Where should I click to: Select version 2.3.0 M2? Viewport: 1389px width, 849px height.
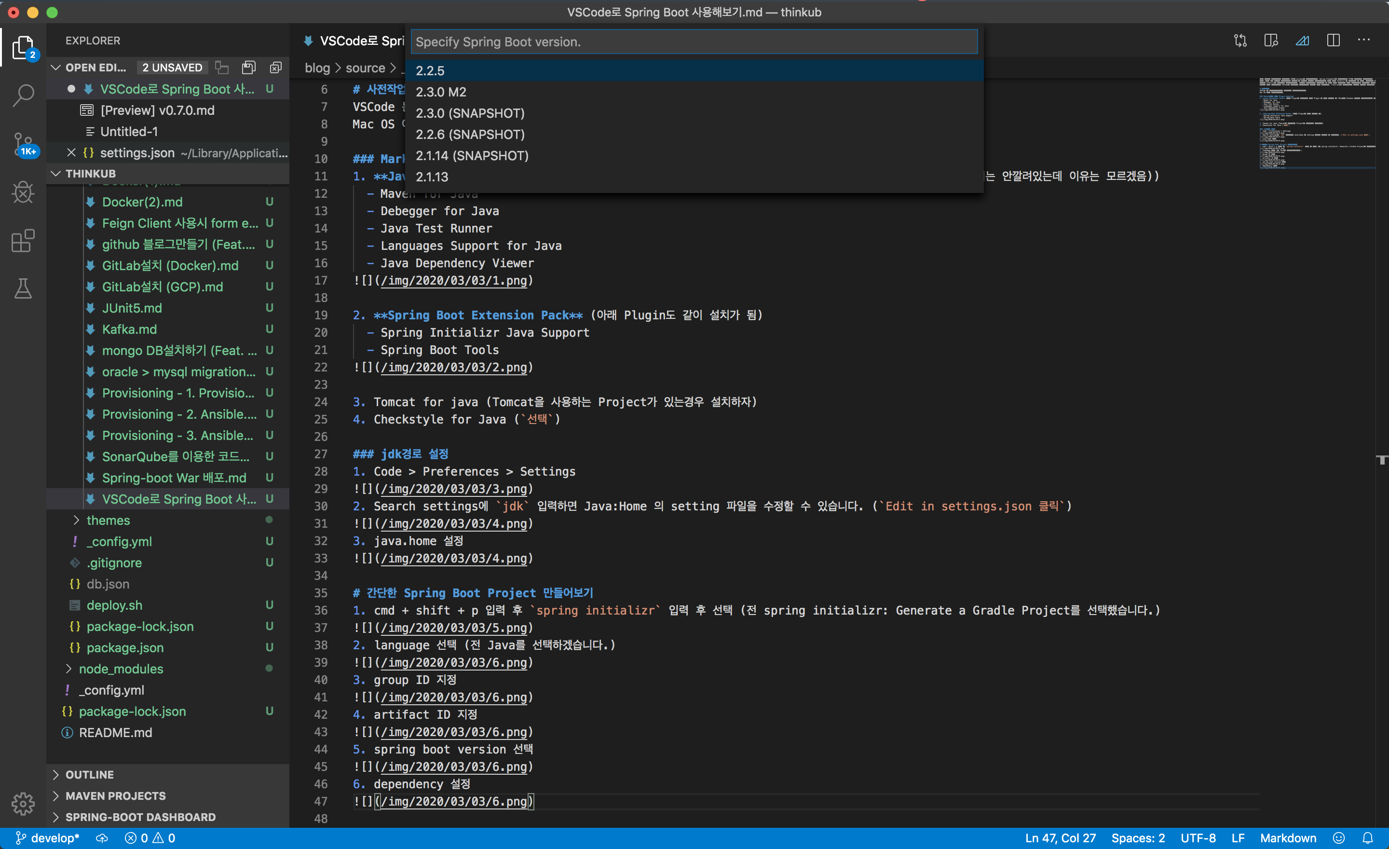(694, 92)
